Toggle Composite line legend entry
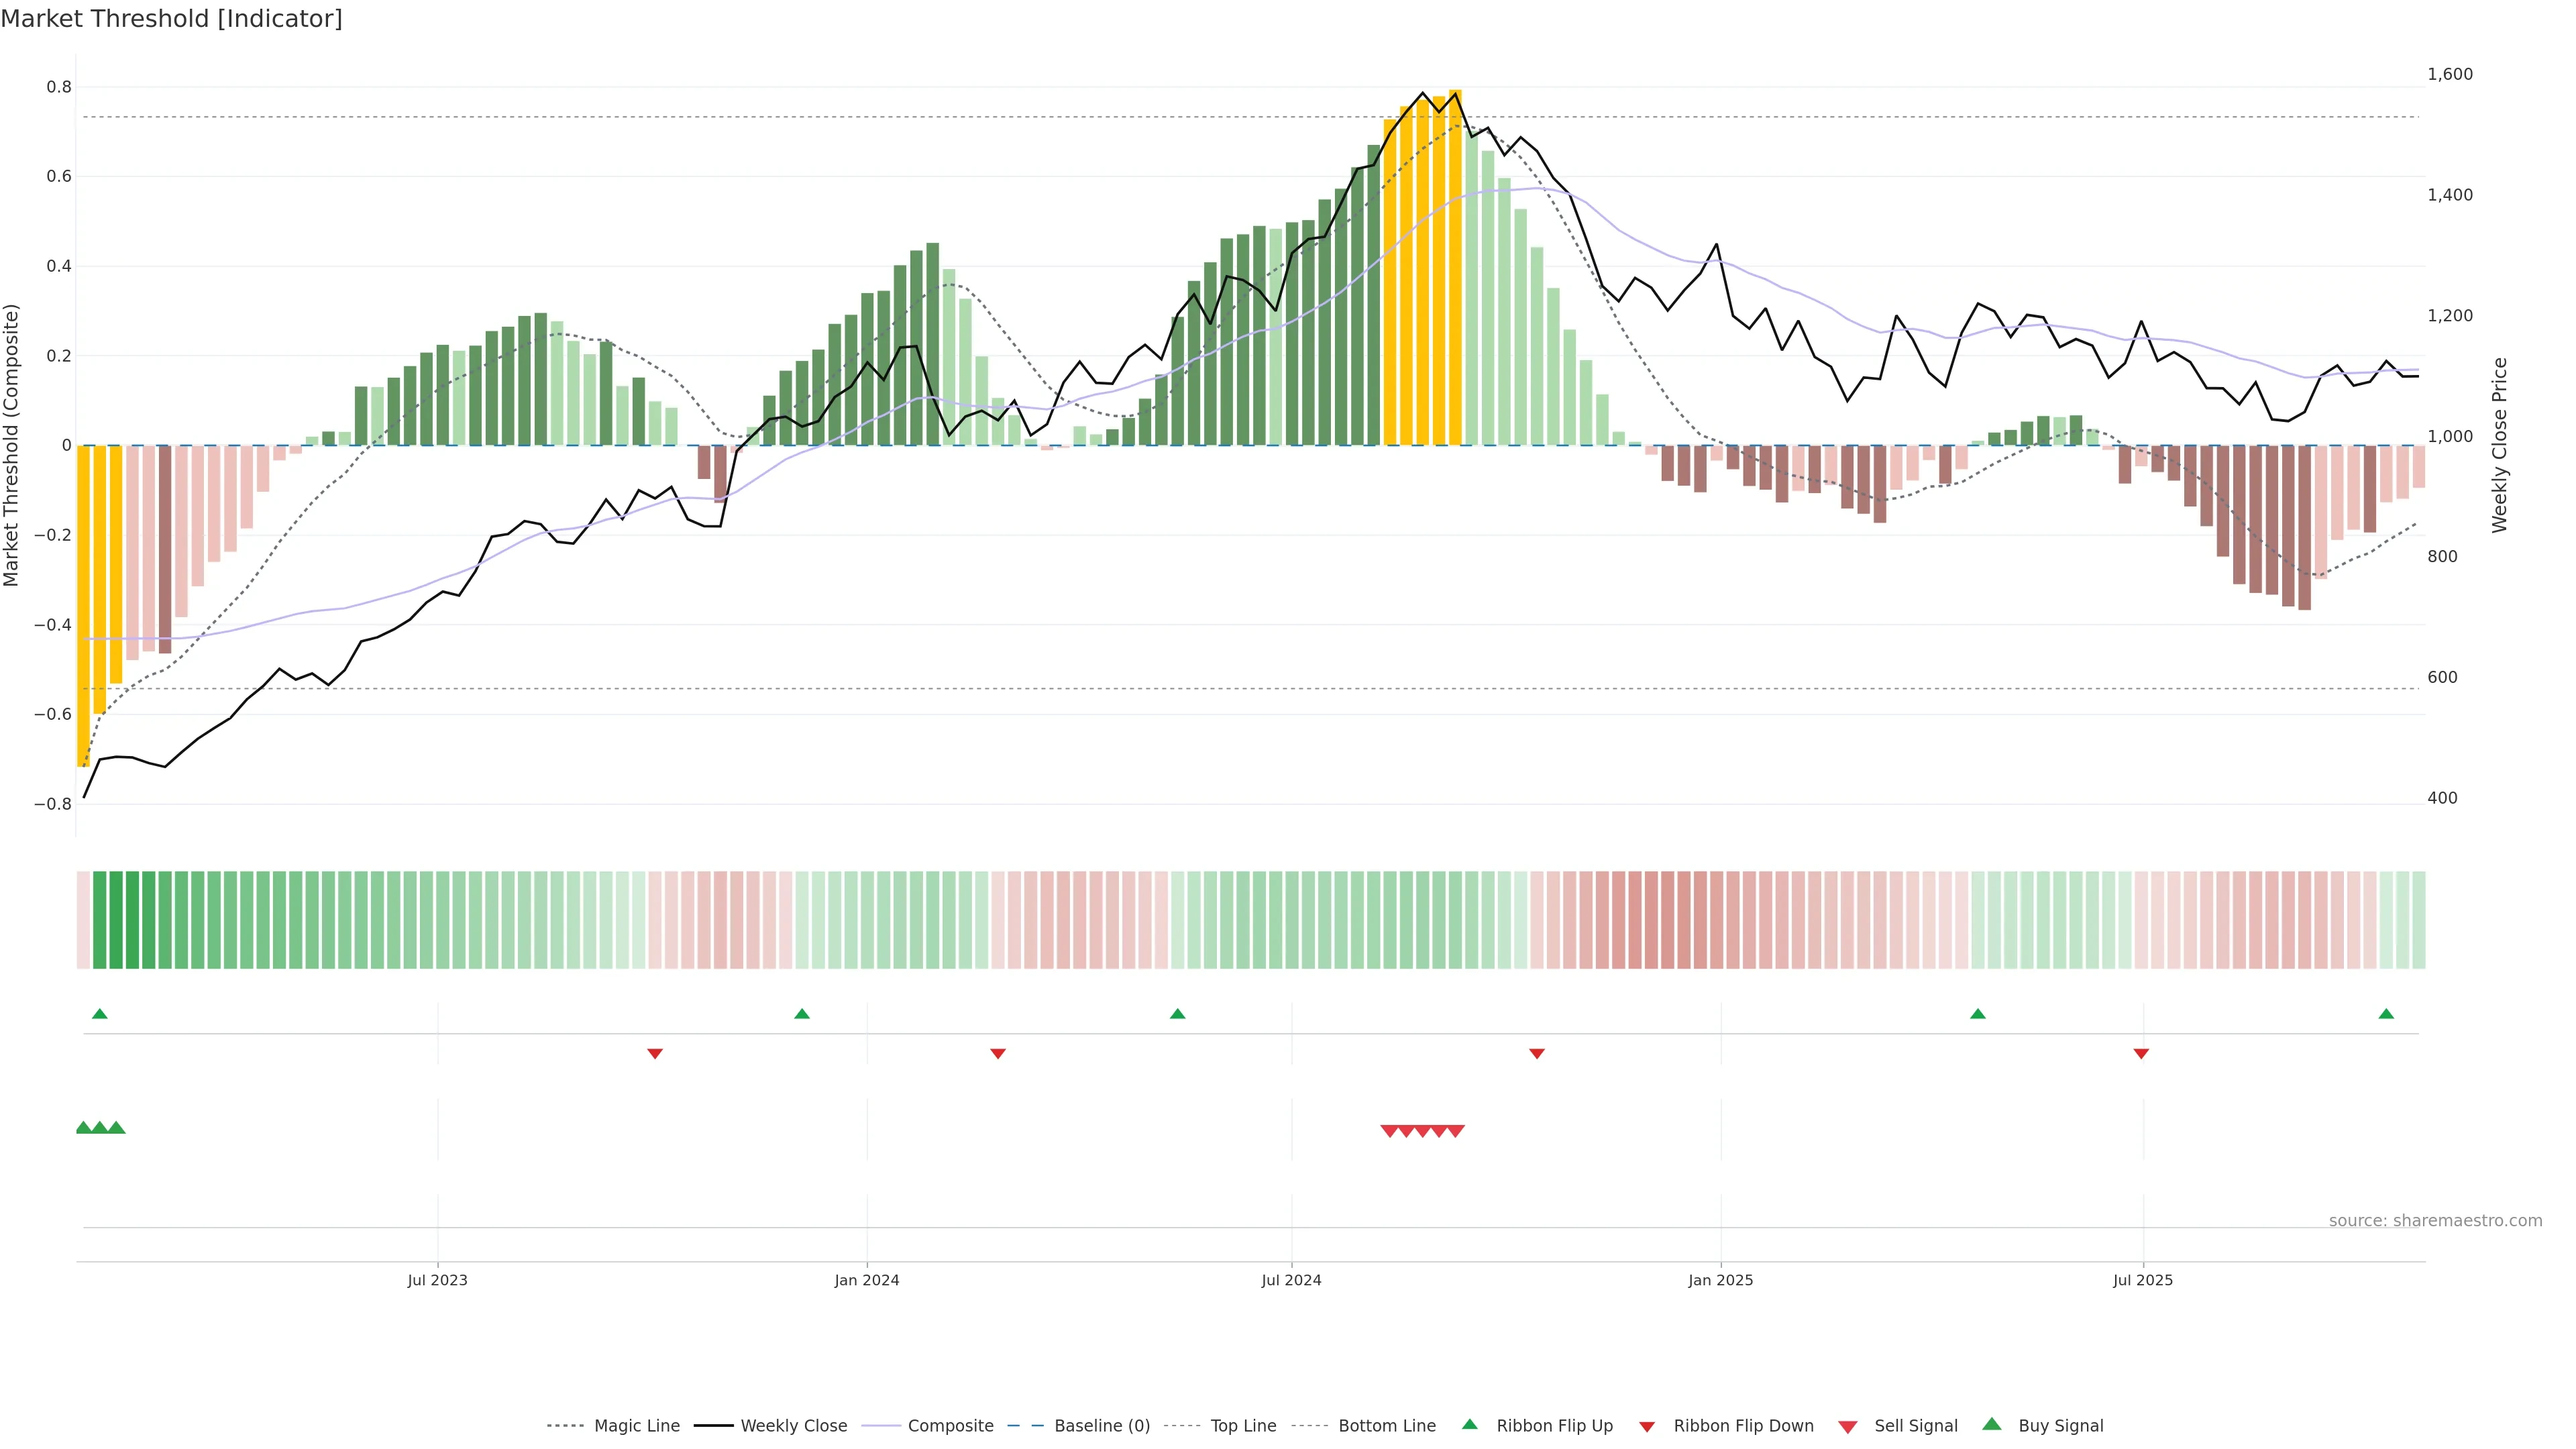Viewport: 2576px width, 1449px height. [950, 1426]
